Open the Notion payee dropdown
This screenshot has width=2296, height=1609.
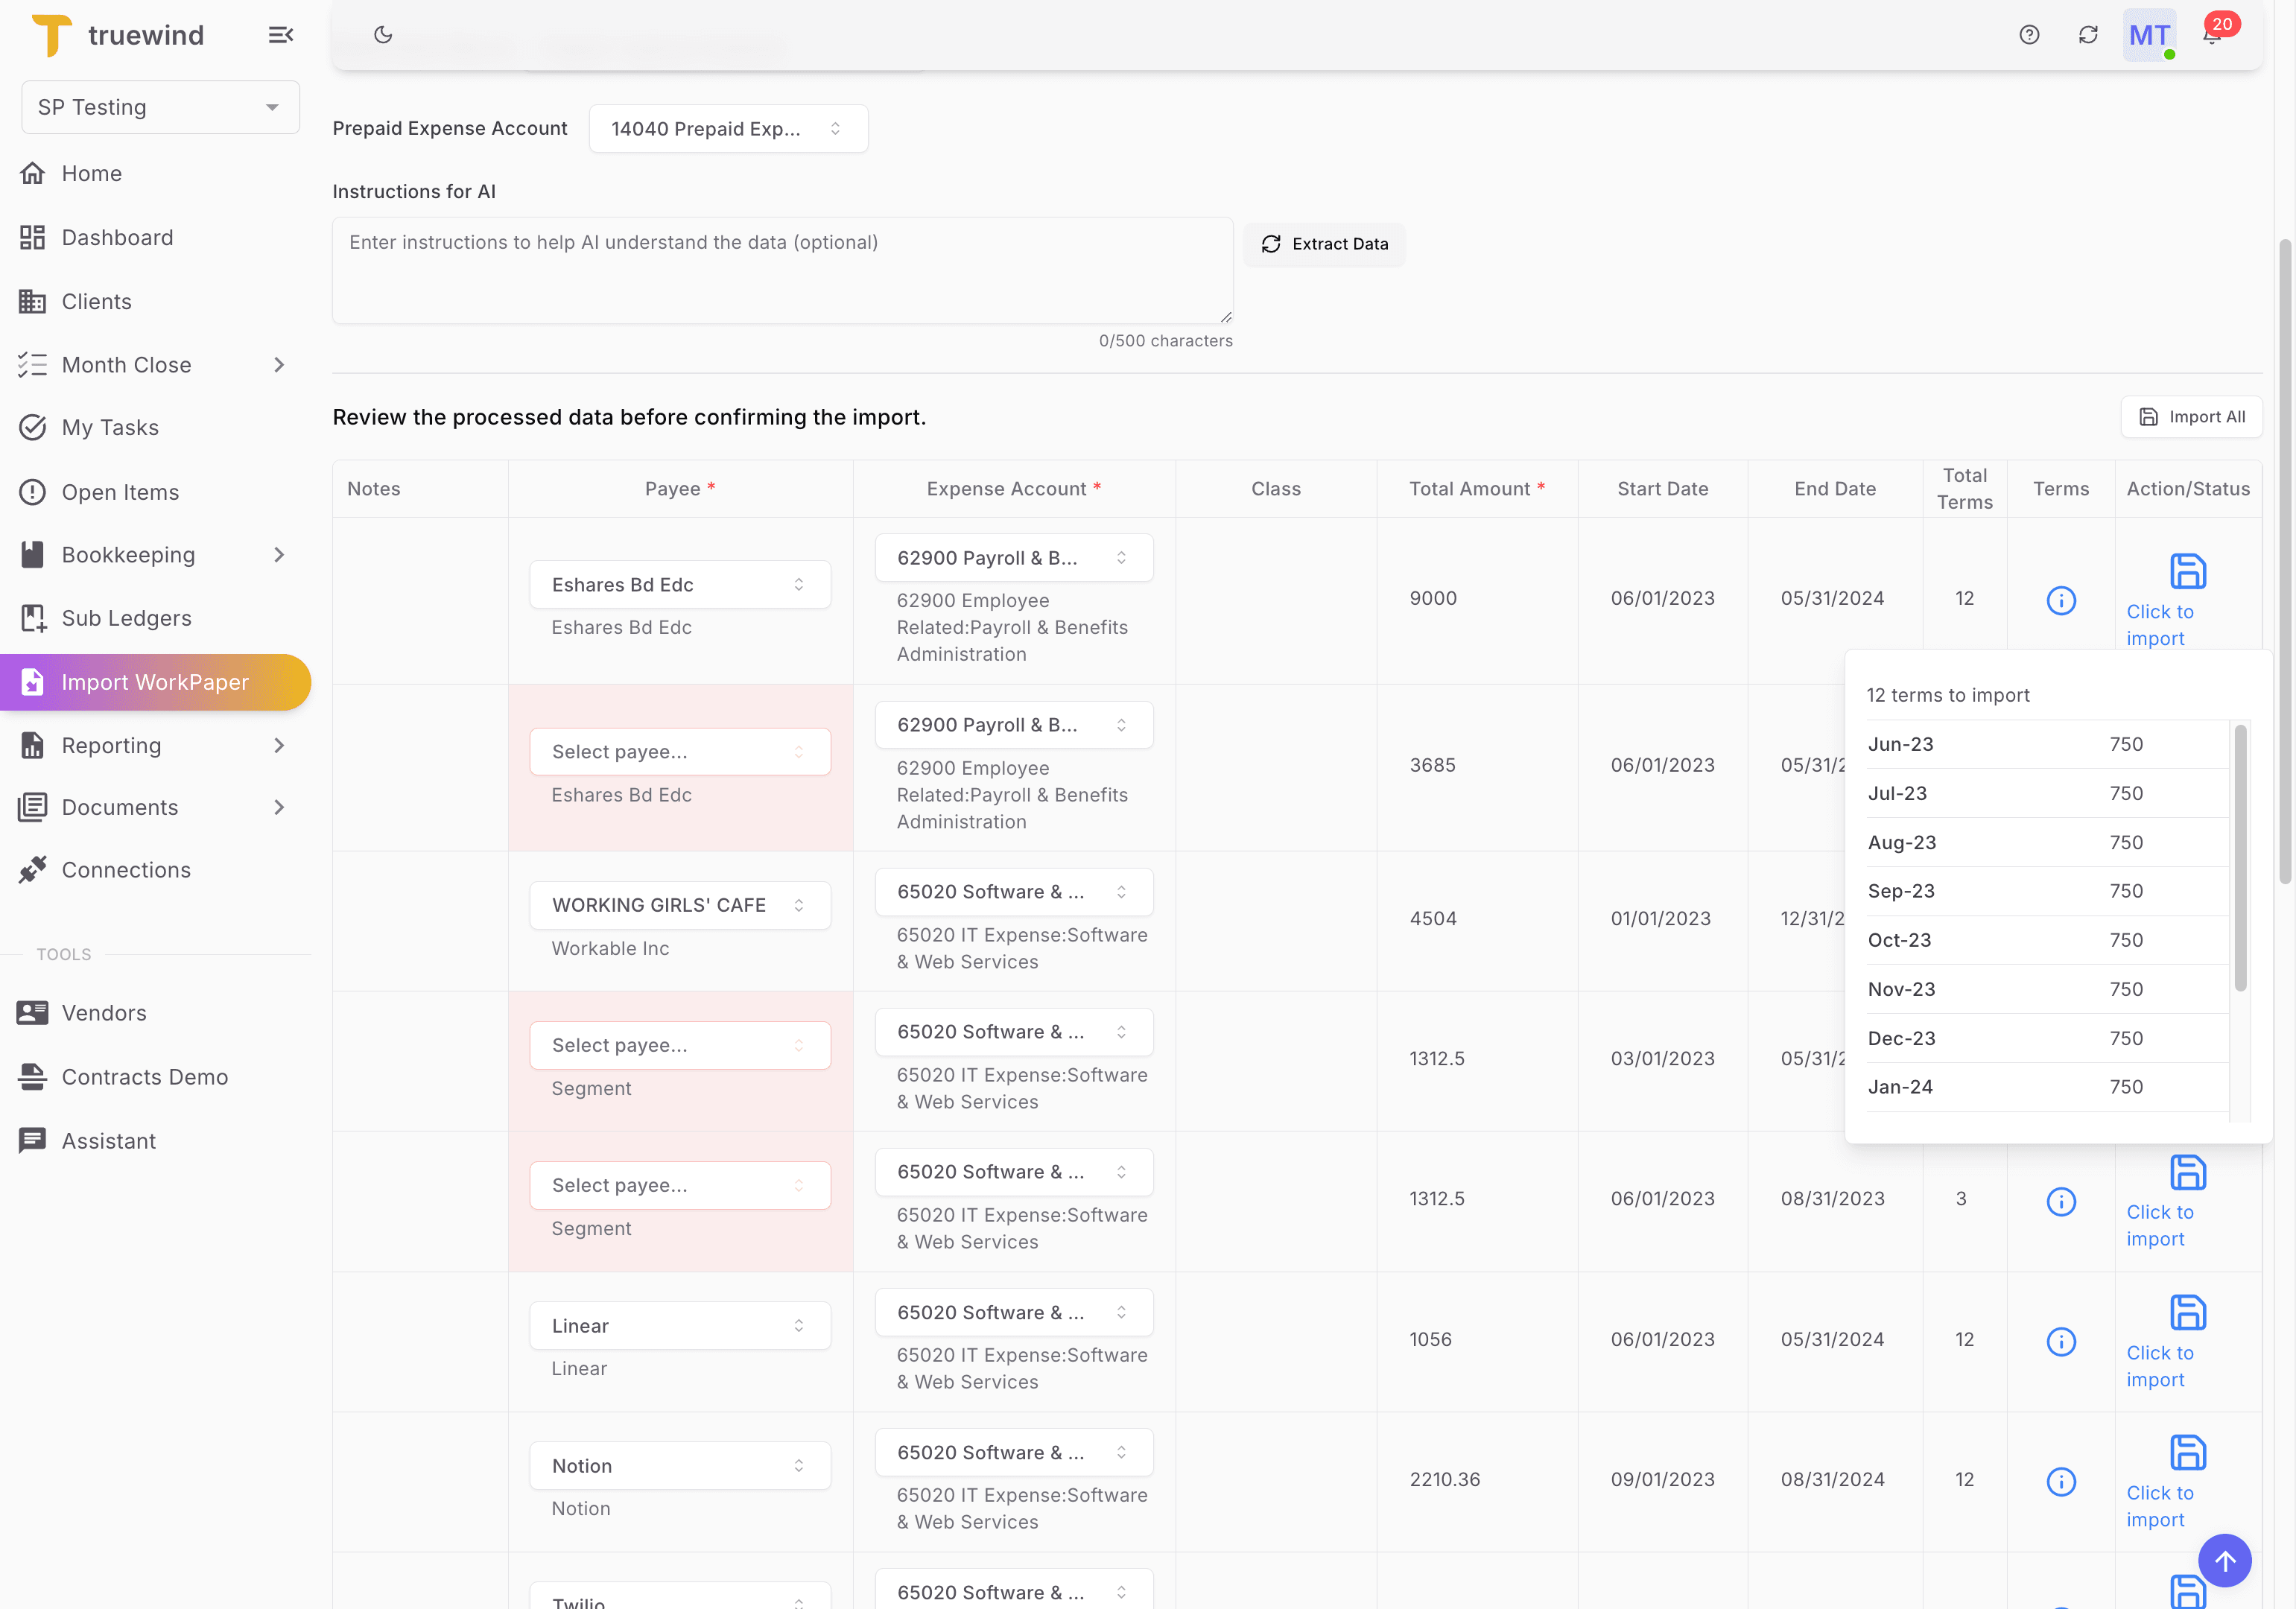(680, 1465)
